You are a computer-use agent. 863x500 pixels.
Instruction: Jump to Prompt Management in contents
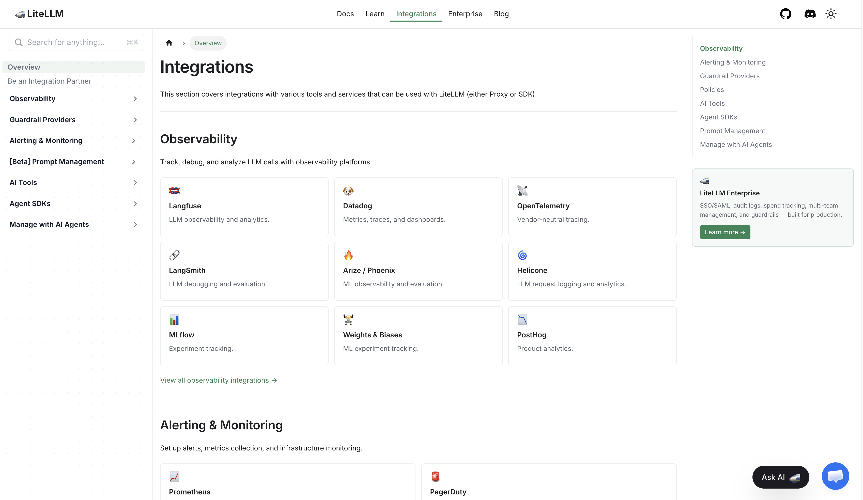[732, 131]
